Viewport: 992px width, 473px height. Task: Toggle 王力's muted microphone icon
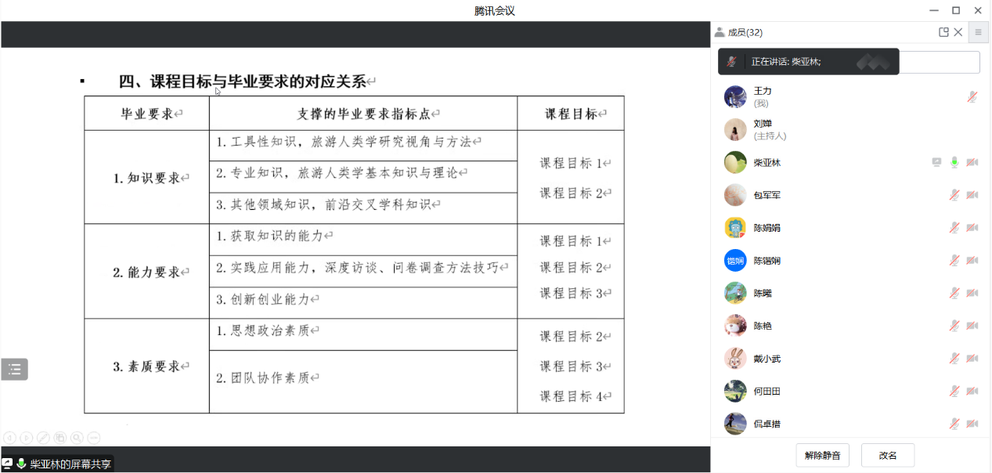pos(972,97)
